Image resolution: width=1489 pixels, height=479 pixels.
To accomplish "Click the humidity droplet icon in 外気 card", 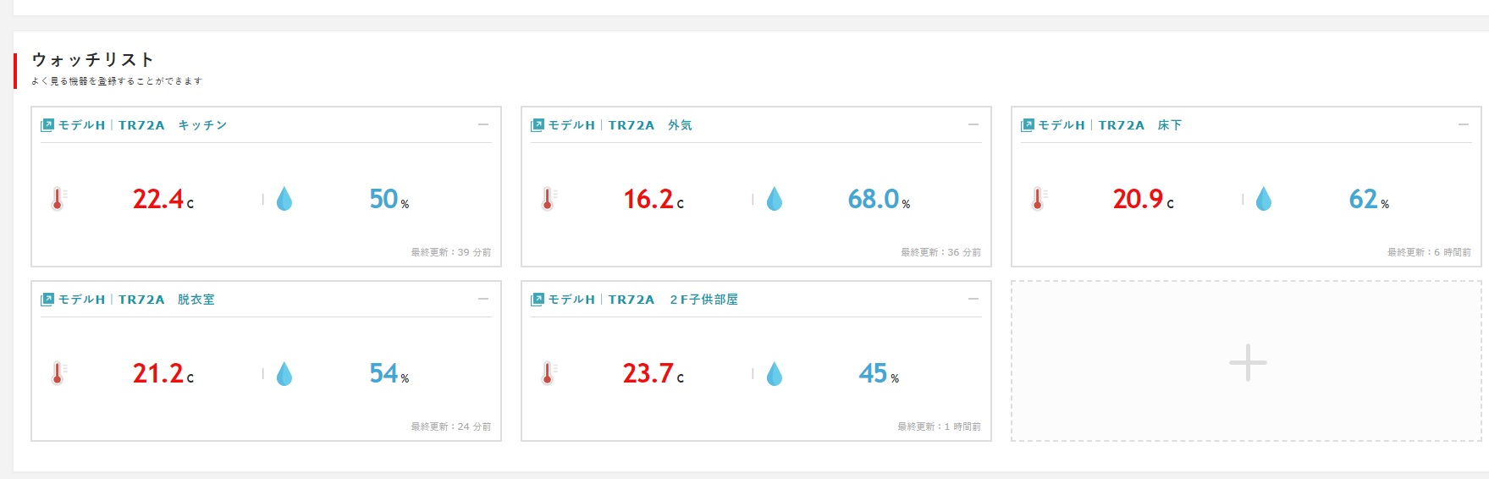I will pyautogui.click(x=775, y=199).
